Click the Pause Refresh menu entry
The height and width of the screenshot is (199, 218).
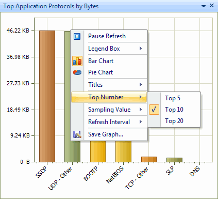click(x=109, y=36)
